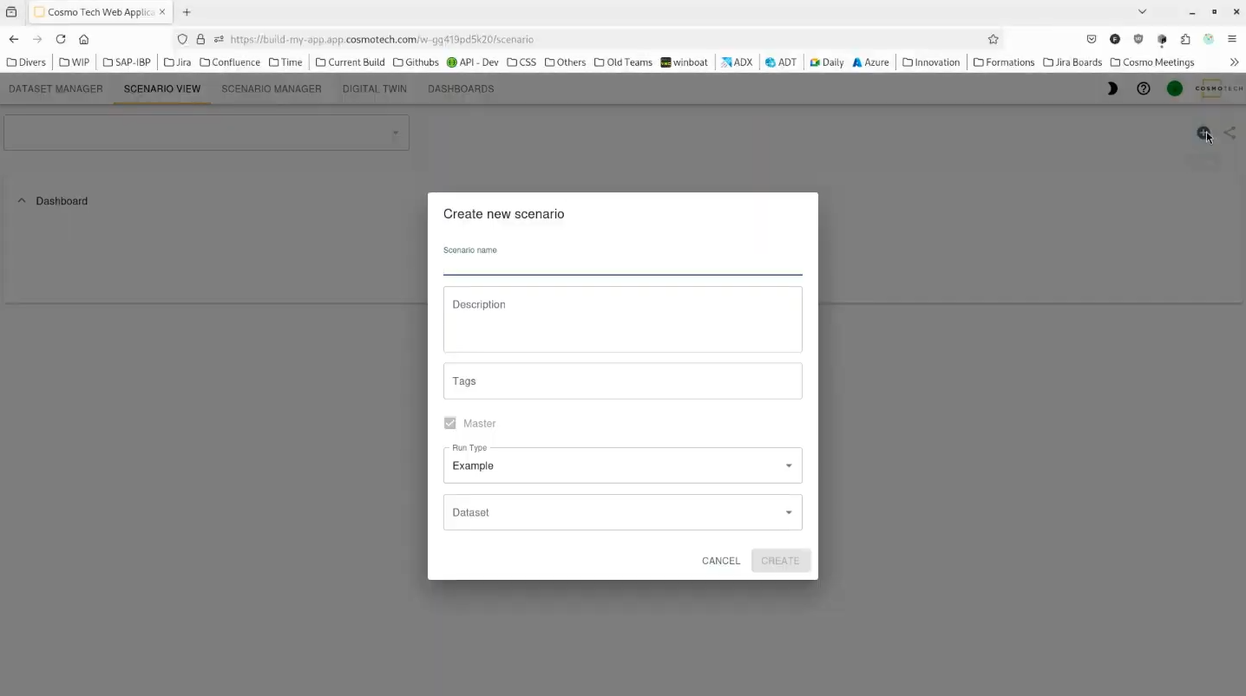Go to browser home page icon
The image size is (1246, 696).
84,39
